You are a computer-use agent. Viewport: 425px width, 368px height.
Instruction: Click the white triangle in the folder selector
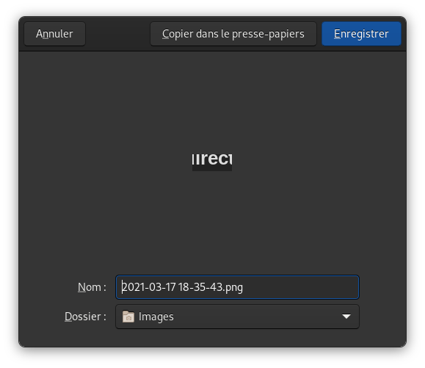point(346,317)
